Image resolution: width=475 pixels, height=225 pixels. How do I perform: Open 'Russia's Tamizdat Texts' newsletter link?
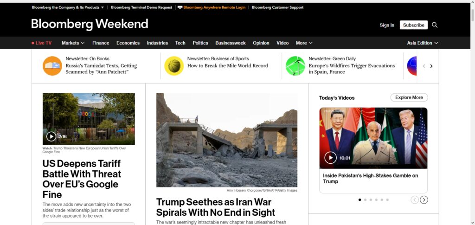tap(101, 69)
